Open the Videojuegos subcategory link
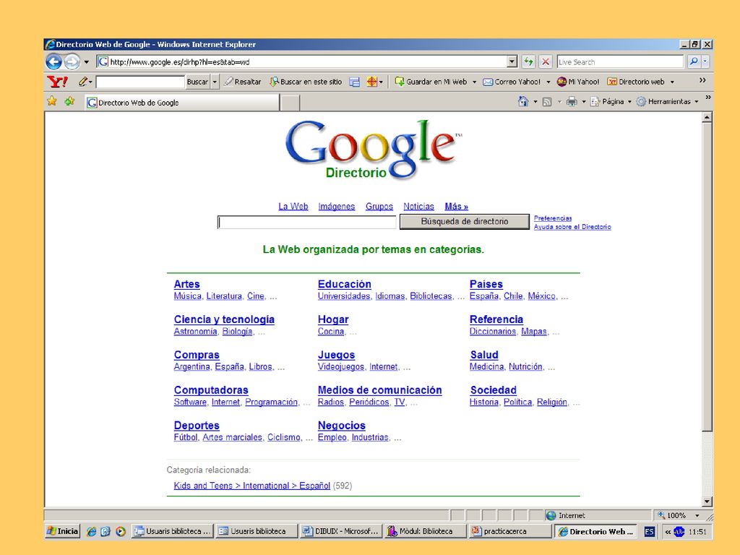Screen dimensions: 740x555 tap(341, 366)
